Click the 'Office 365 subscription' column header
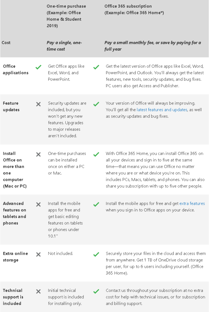Screen dimensions: 209x312 tap(128, 6)
